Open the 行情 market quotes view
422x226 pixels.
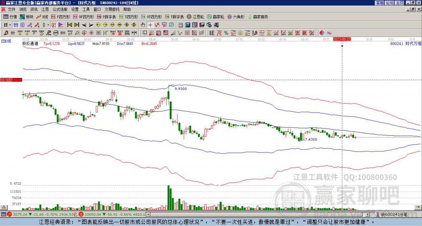pyautogui.click(x=10, y=16)
